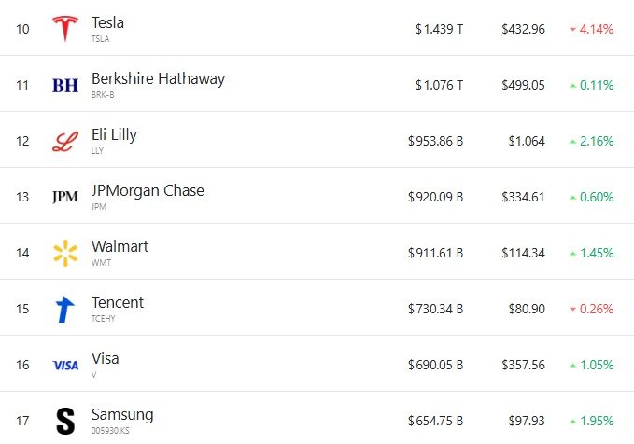Open the Eli Lilly company name link
This screenshot has width=634, height=444.
(x=114, y=134)
